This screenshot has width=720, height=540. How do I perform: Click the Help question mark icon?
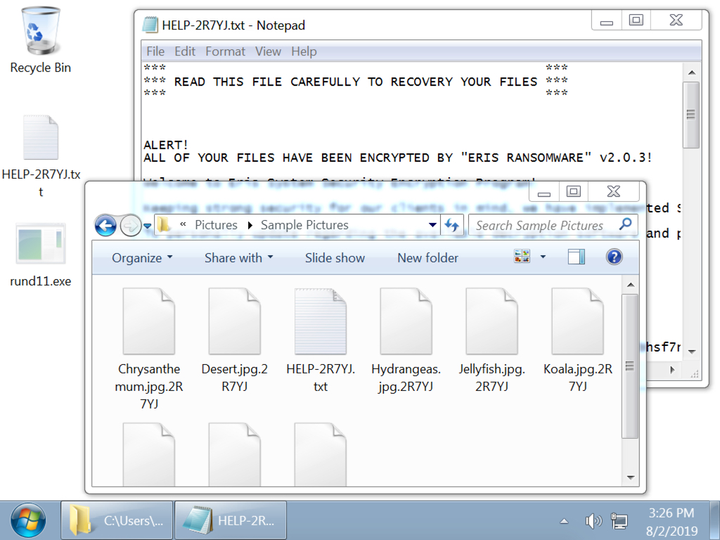[x=614, y=257]
